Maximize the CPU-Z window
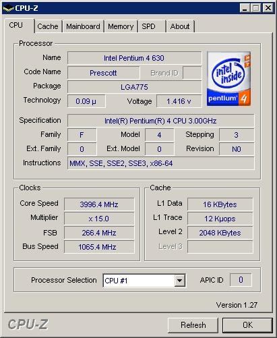Screen dimensions: 277x338 point(256,8)
